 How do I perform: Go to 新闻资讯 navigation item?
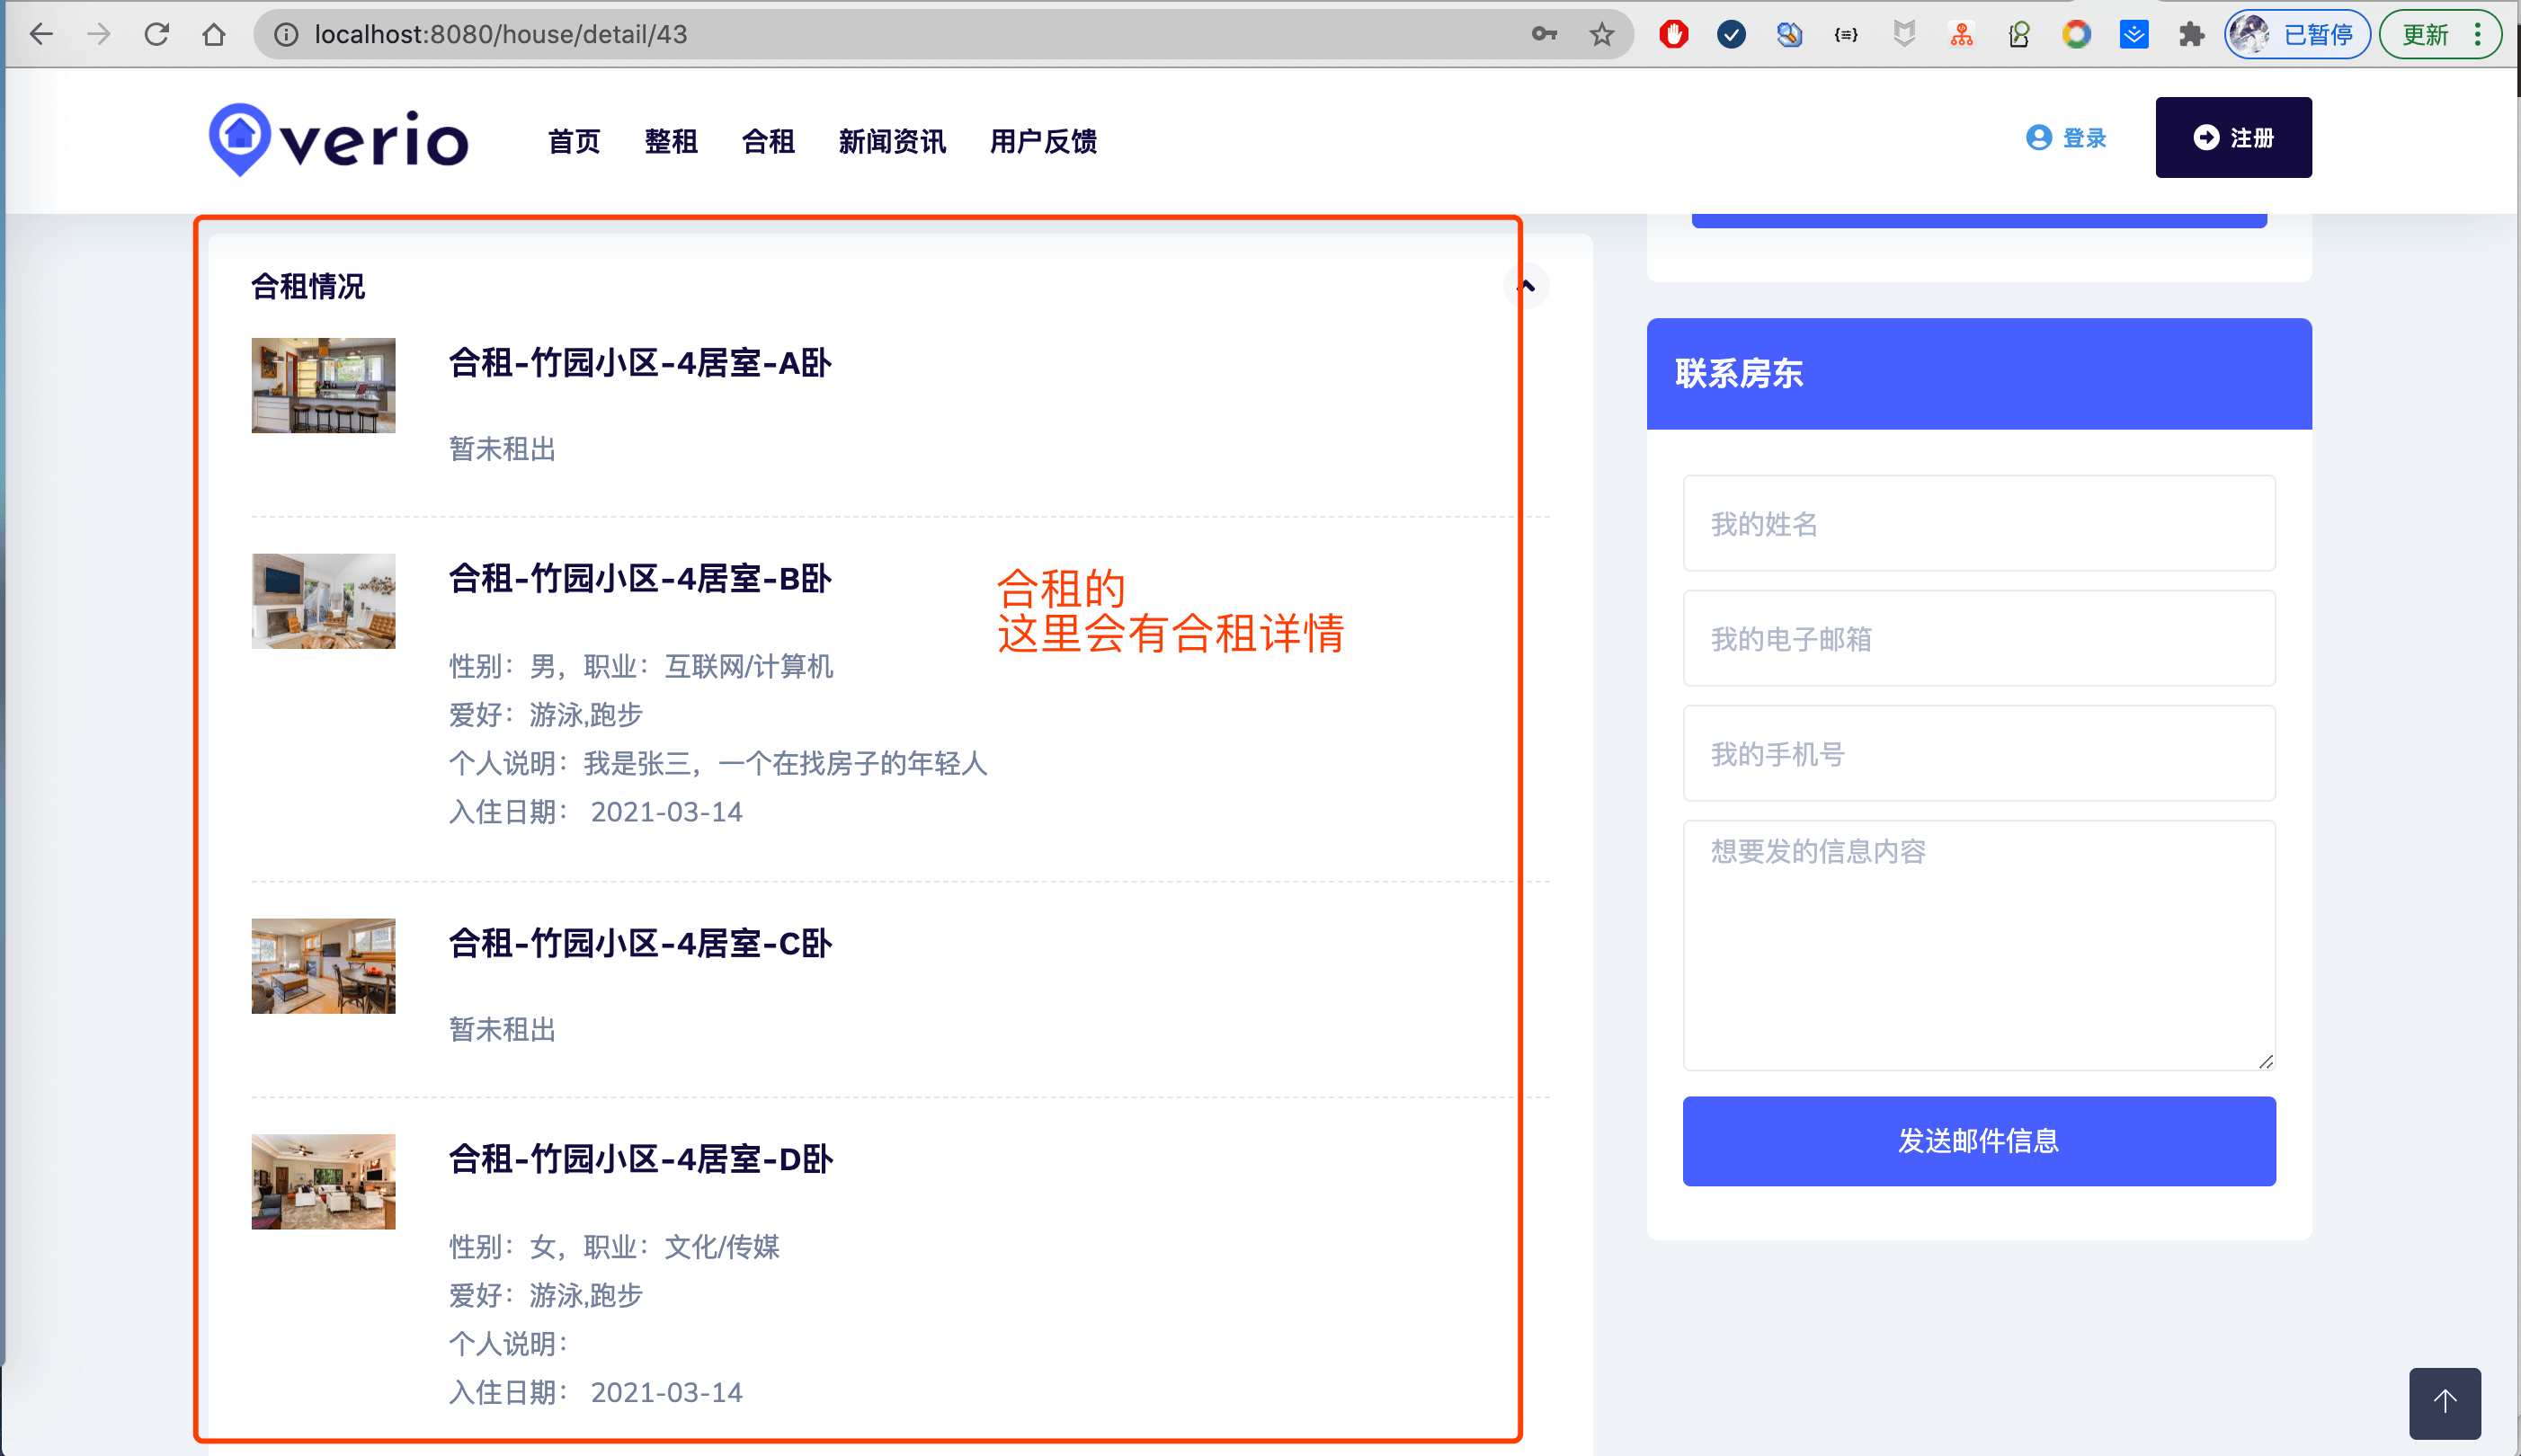click(x=892, y=141)
